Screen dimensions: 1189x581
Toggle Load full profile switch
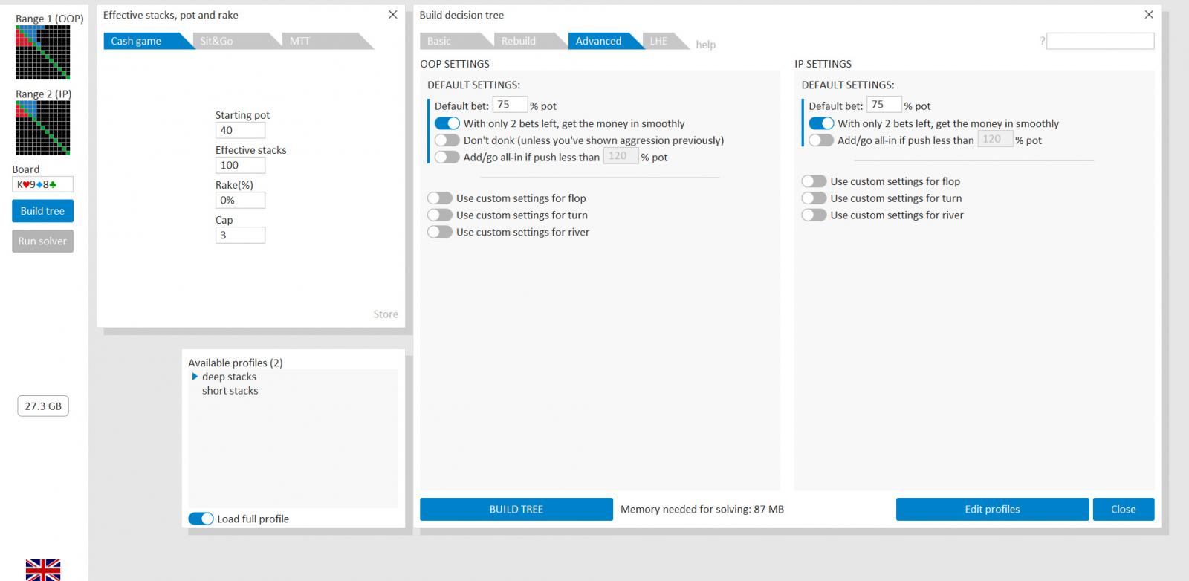(x=201, y=519)
